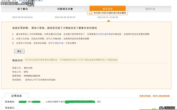The width and height of the screenshot is (177, 110).
Task: Click the 物流信息 section heading
Action: tap(17, 60)
